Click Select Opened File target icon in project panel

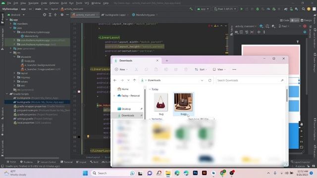click(x=45, y=15)
